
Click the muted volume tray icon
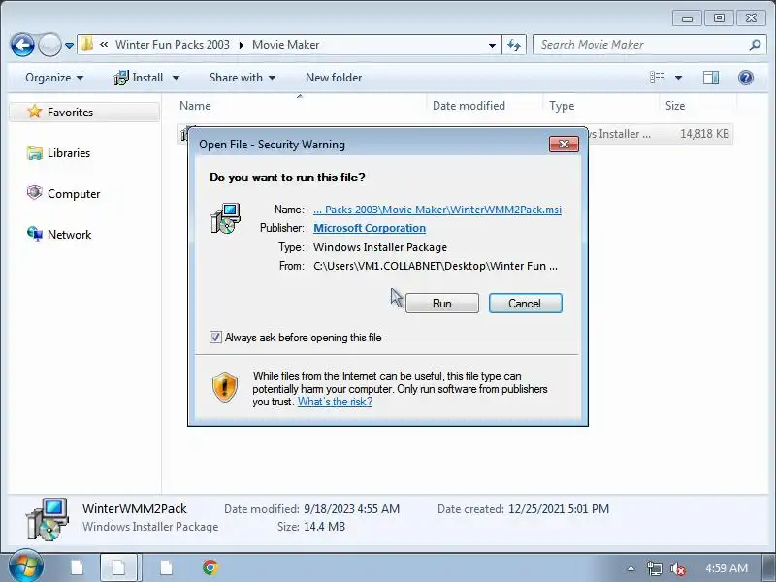(x=677, y=569)
